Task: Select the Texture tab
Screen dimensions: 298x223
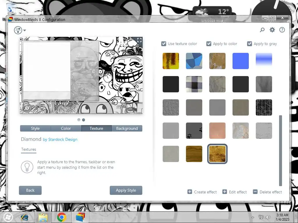Action: click(96, 128)
